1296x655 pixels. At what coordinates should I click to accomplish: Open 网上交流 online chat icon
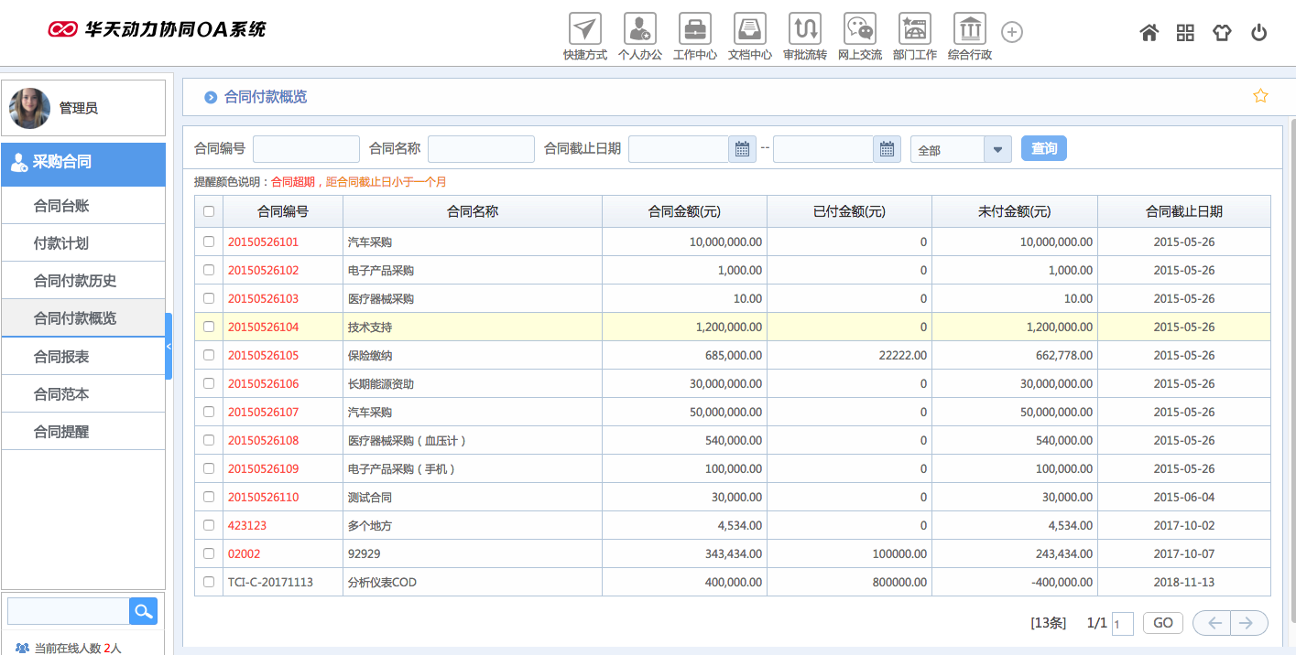(x=860, y=29)
